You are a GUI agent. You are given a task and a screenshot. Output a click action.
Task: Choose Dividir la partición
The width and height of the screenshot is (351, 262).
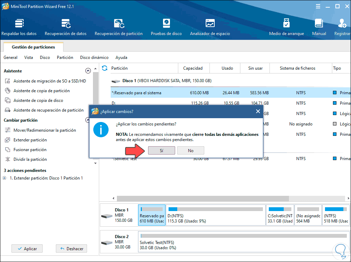coord(26,159)
